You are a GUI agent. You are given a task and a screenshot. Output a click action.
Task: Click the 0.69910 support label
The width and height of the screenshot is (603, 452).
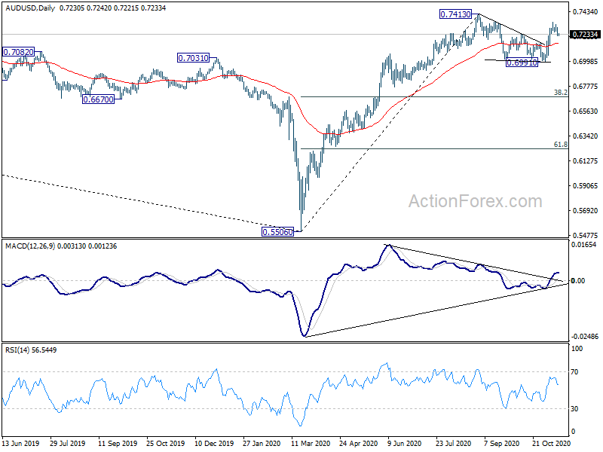(x=522, y=63)
